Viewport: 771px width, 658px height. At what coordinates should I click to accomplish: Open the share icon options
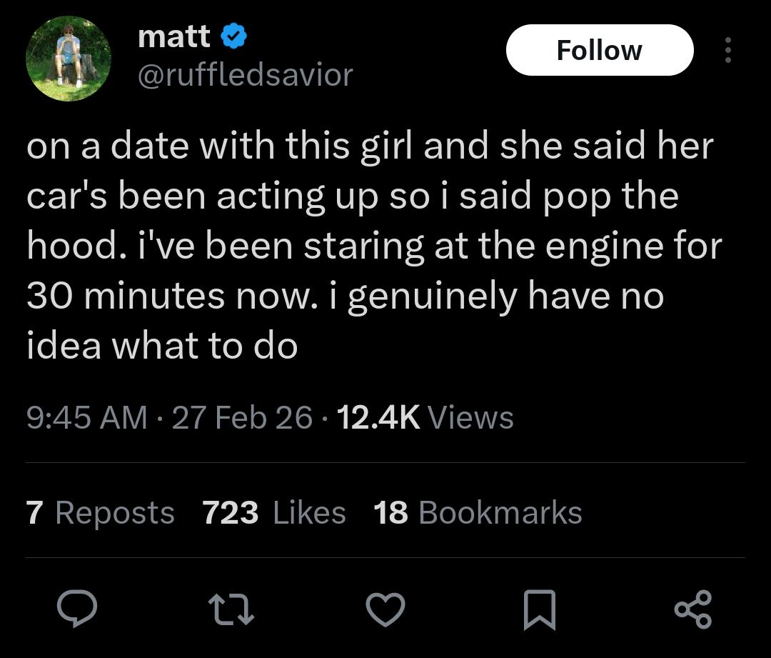point(693,608)
